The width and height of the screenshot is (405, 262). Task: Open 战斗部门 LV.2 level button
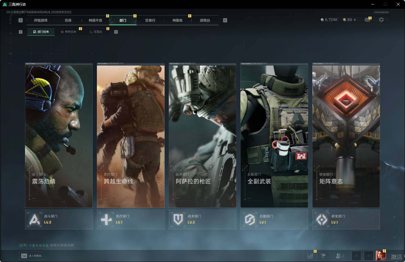coord(59,219)
